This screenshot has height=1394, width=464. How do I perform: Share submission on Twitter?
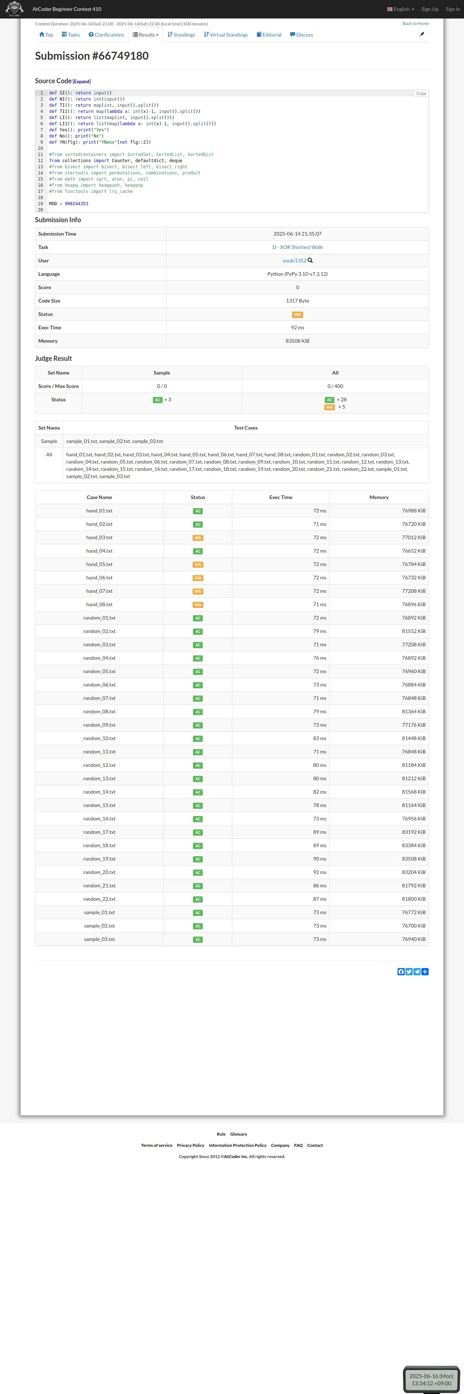[x=409, y=971]
